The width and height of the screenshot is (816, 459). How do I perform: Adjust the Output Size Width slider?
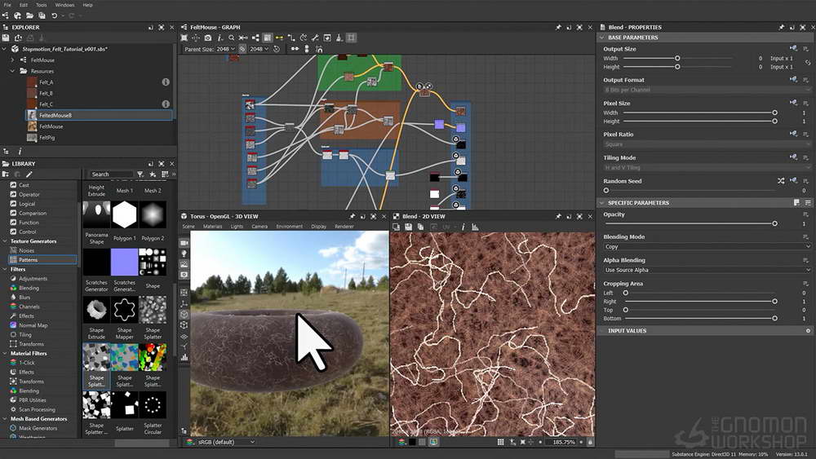677,58
